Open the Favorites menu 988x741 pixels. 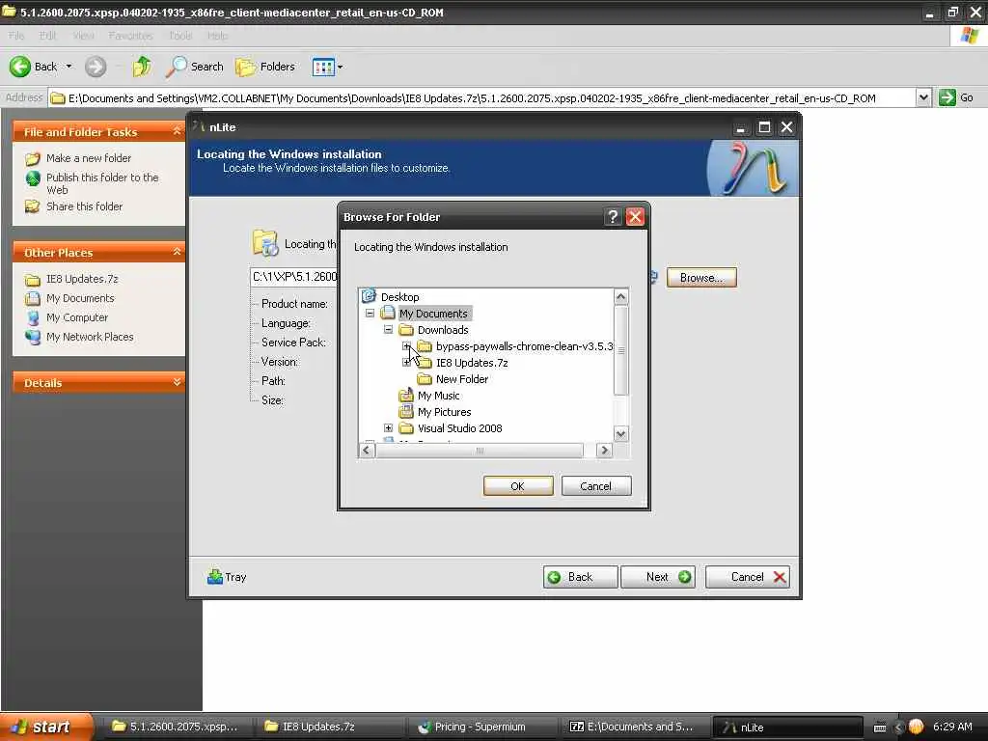click(130, 36)
